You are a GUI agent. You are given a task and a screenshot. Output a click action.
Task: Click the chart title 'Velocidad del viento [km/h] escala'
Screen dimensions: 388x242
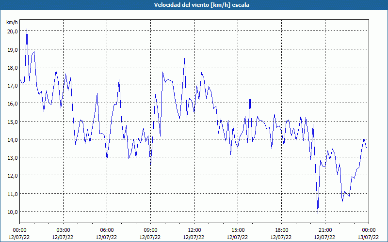[201, 5]
